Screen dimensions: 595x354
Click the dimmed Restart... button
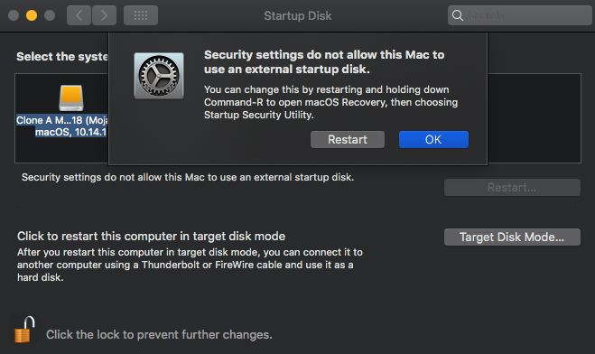[x=512, y=188]
